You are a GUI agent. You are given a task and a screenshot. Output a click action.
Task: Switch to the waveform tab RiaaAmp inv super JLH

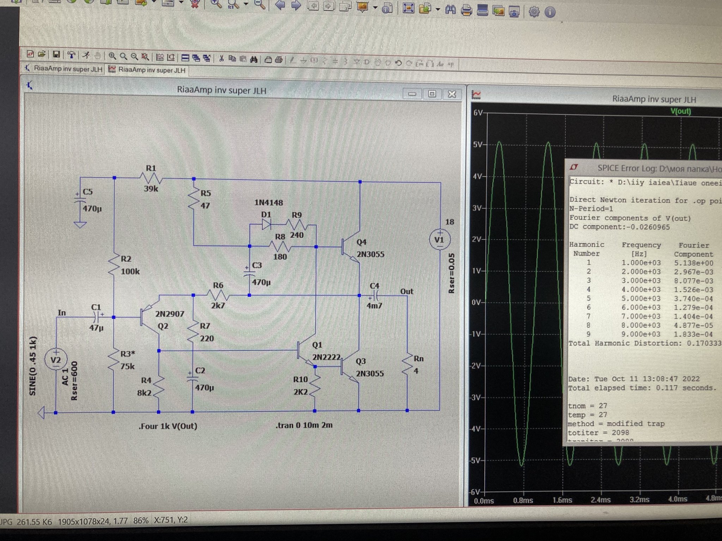(x=148, y=70)
